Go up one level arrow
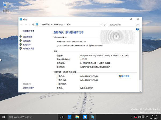The width and height of the screenshot is (161, 120). tap(33, 25)
